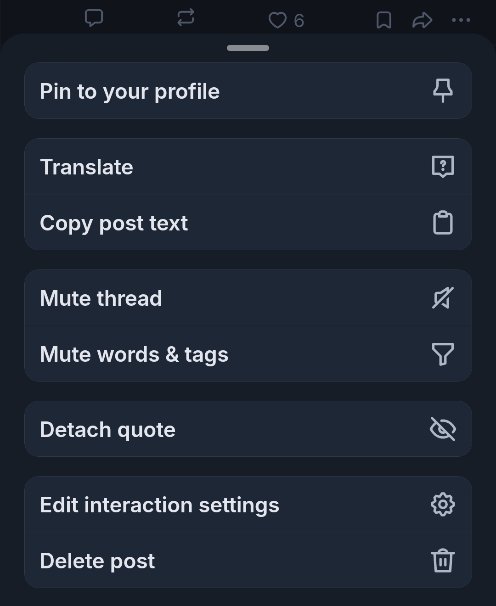Tap the heart like icon
This screenshot has height=606, width=496.
pyautogui.click(x=277, y=20)
